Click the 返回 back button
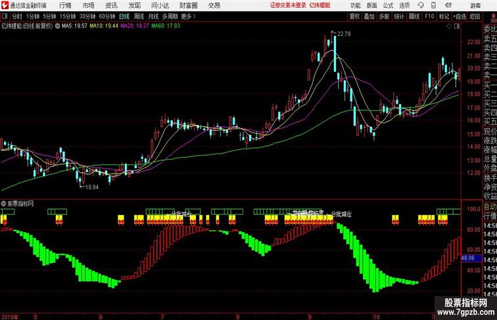497x320 pixels. pyautogui.click(x=475, y=16)
